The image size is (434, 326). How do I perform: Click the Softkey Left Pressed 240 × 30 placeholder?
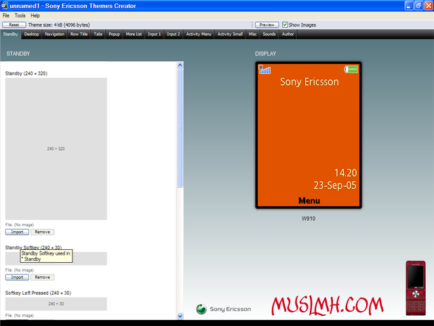56,304
